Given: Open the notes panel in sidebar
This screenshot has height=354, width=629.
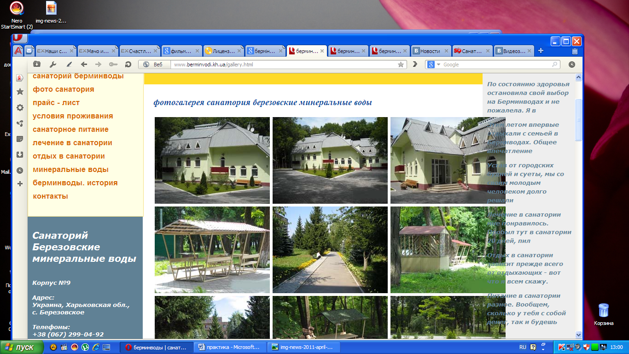Looking at the screenshot, I should coord(20,139).
